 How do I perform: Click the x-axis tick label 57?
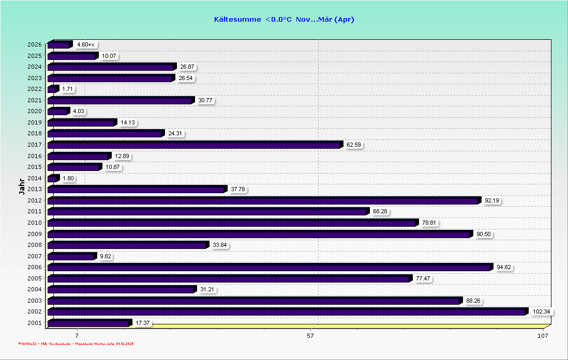coord(310,336)
